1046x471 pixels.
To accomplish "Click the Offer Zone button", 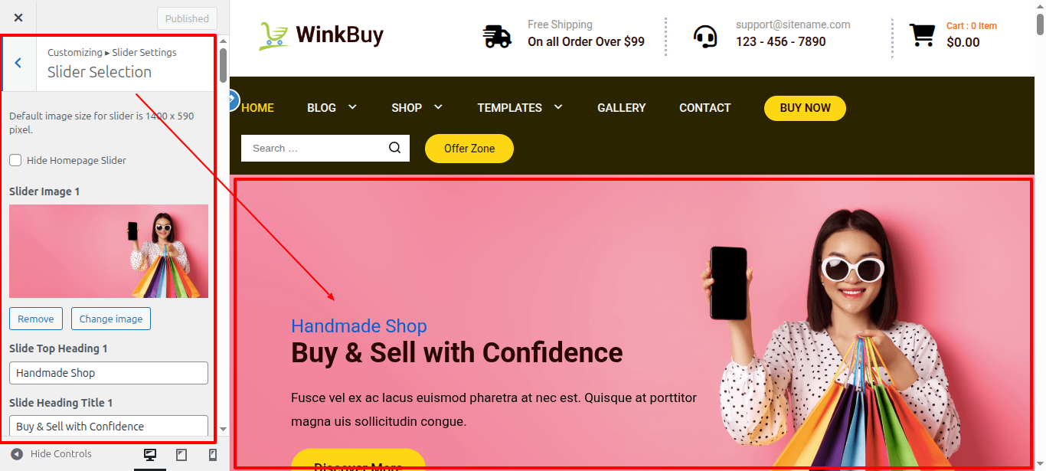I will 469,149.
